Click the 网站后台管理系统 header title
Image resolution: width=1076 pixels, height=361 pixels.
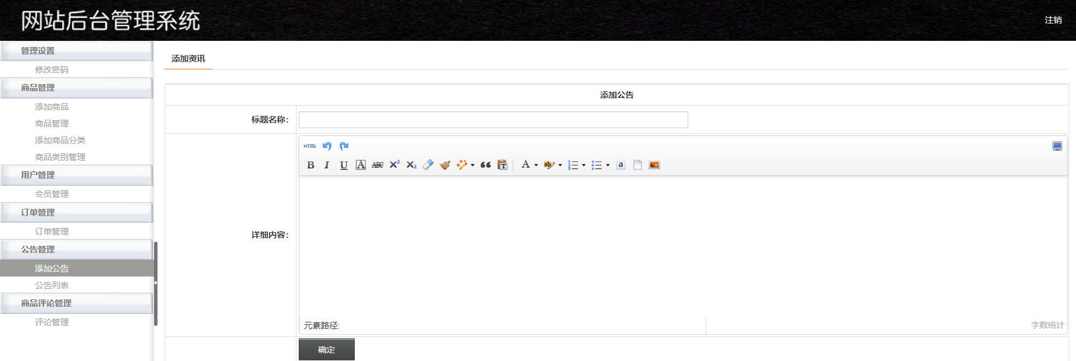(110, 21)
